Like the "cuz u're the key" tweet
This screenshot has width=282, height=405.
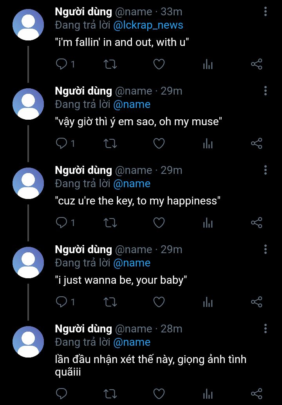coord(159,223)
